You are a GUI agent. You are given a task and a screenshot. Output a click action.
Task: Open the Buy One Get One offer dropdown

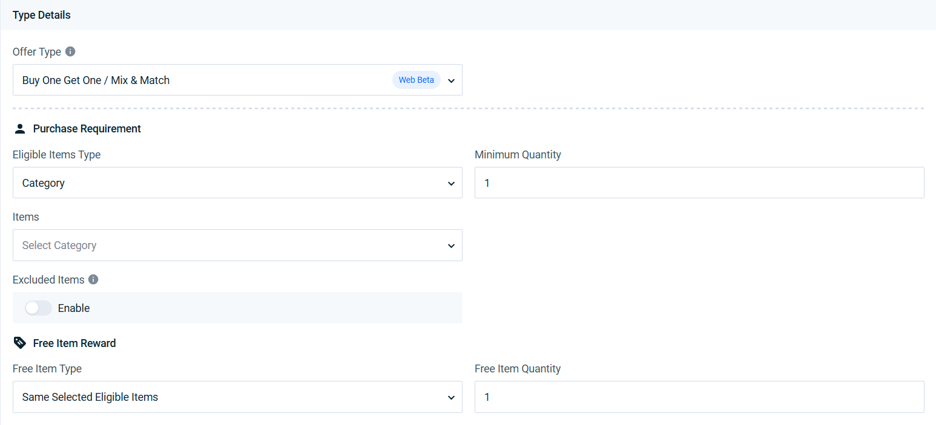tap(237, 80)
